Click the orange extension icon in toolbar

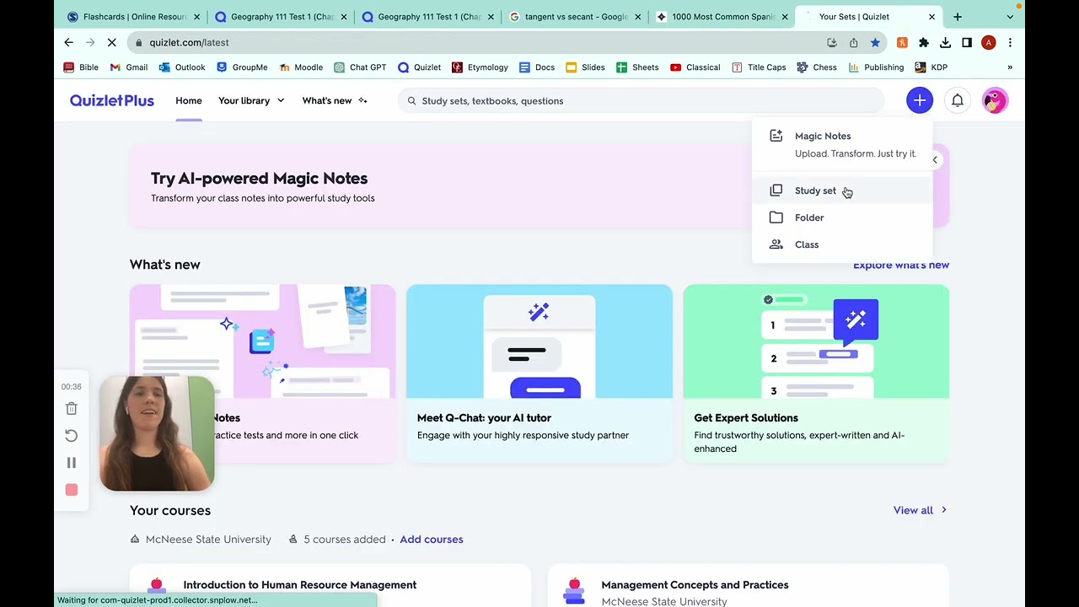click(902, 42)
